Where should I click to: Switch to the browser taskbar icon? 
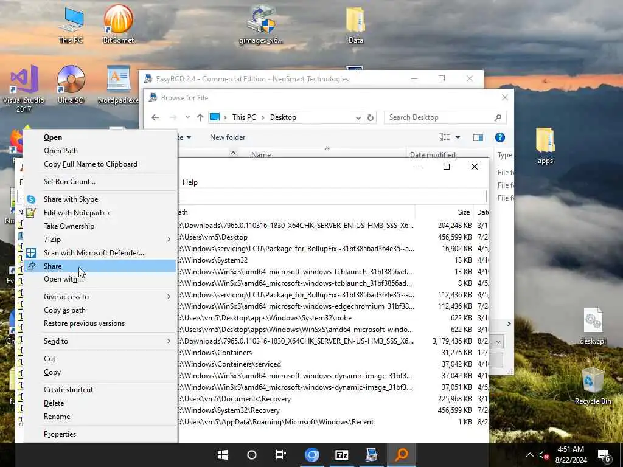(x=312, y=455)
